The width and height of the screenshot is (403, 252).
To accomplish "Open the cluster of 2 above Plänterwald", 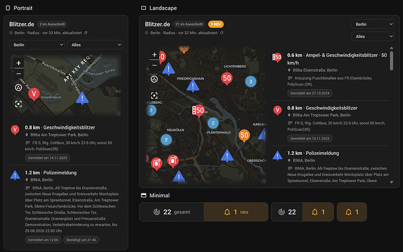I will 213,123.
